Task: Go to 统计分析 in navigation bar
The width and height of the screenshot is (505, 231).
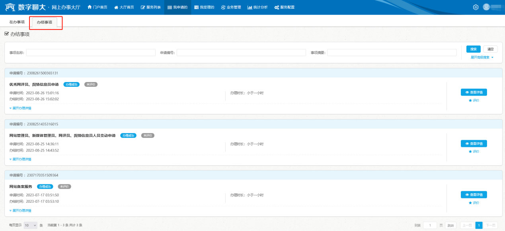Action: [x=257, y=7]
